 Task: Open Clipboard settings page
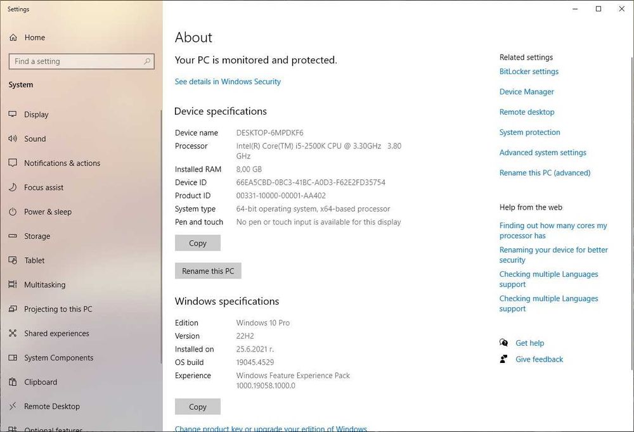pos(81,382)
